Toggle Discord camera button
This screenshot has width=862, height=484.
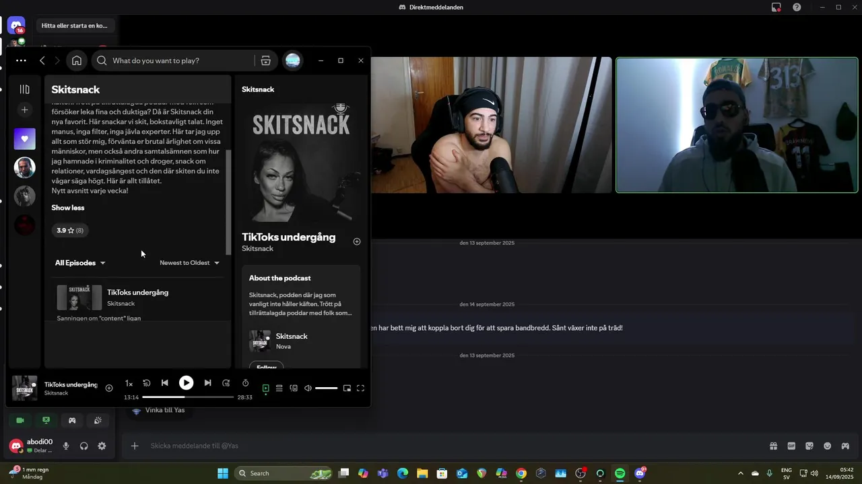[20, 420]
